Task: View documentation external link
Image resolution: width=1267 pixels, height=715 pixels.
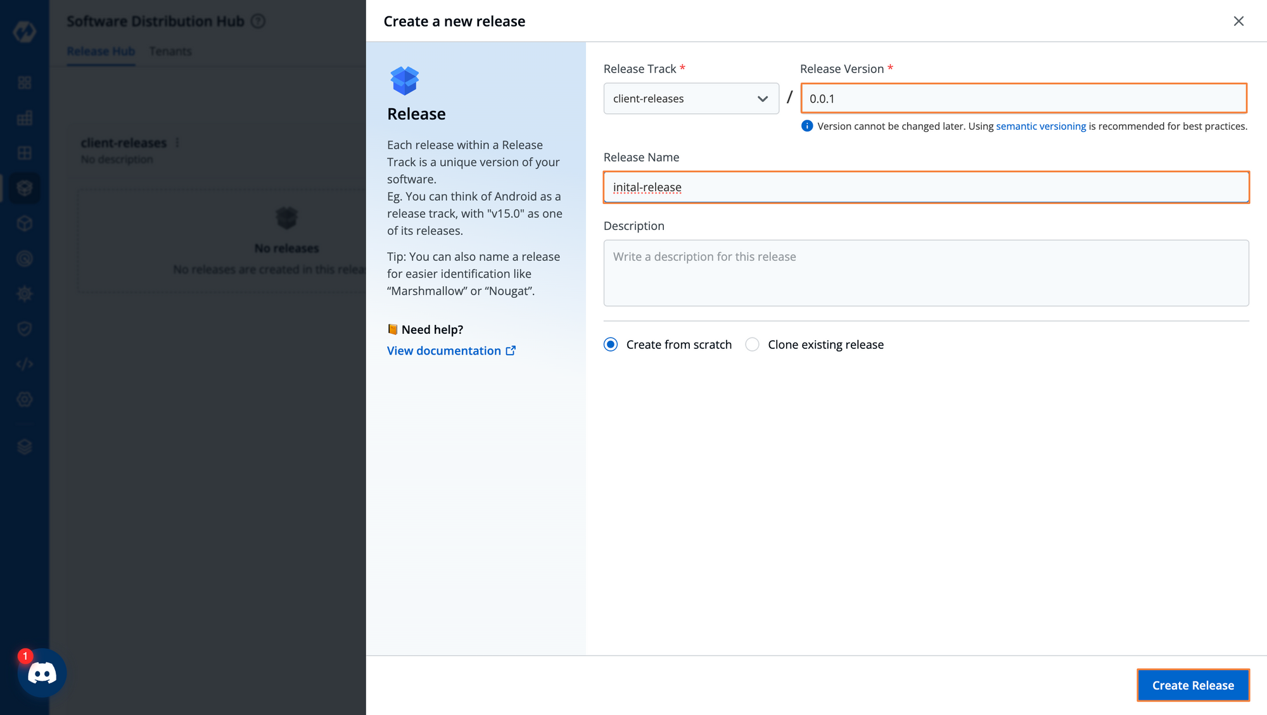Action: click(452, 350)
